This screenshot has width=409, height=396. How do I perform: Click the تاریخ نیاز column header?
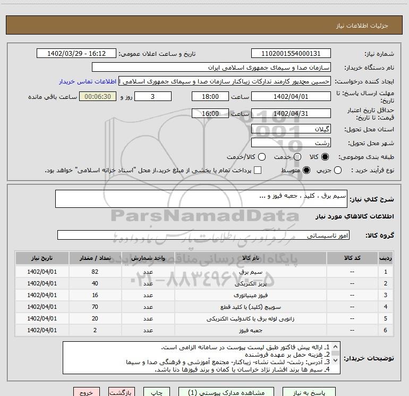[x=42, y=258]
